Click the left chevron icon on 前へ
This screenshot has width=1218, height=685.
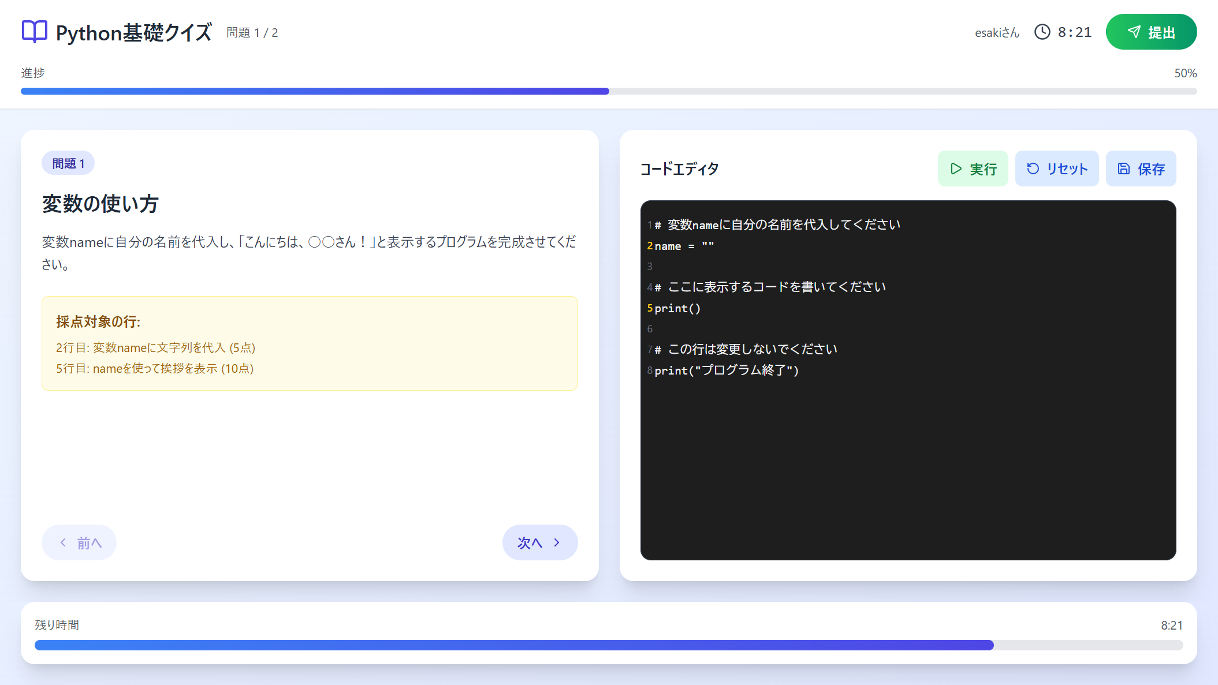(64, 542)
